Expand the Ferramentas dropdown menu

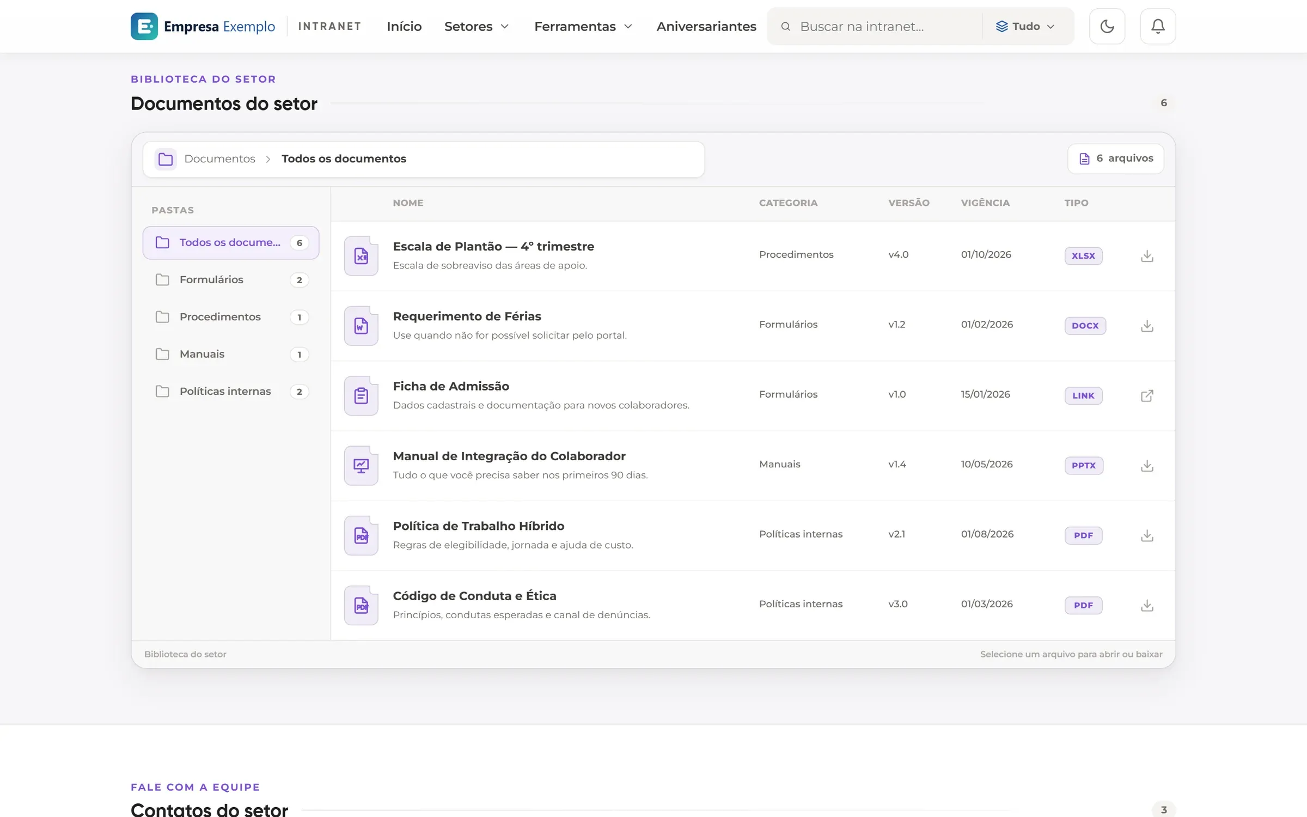[583, 26]
